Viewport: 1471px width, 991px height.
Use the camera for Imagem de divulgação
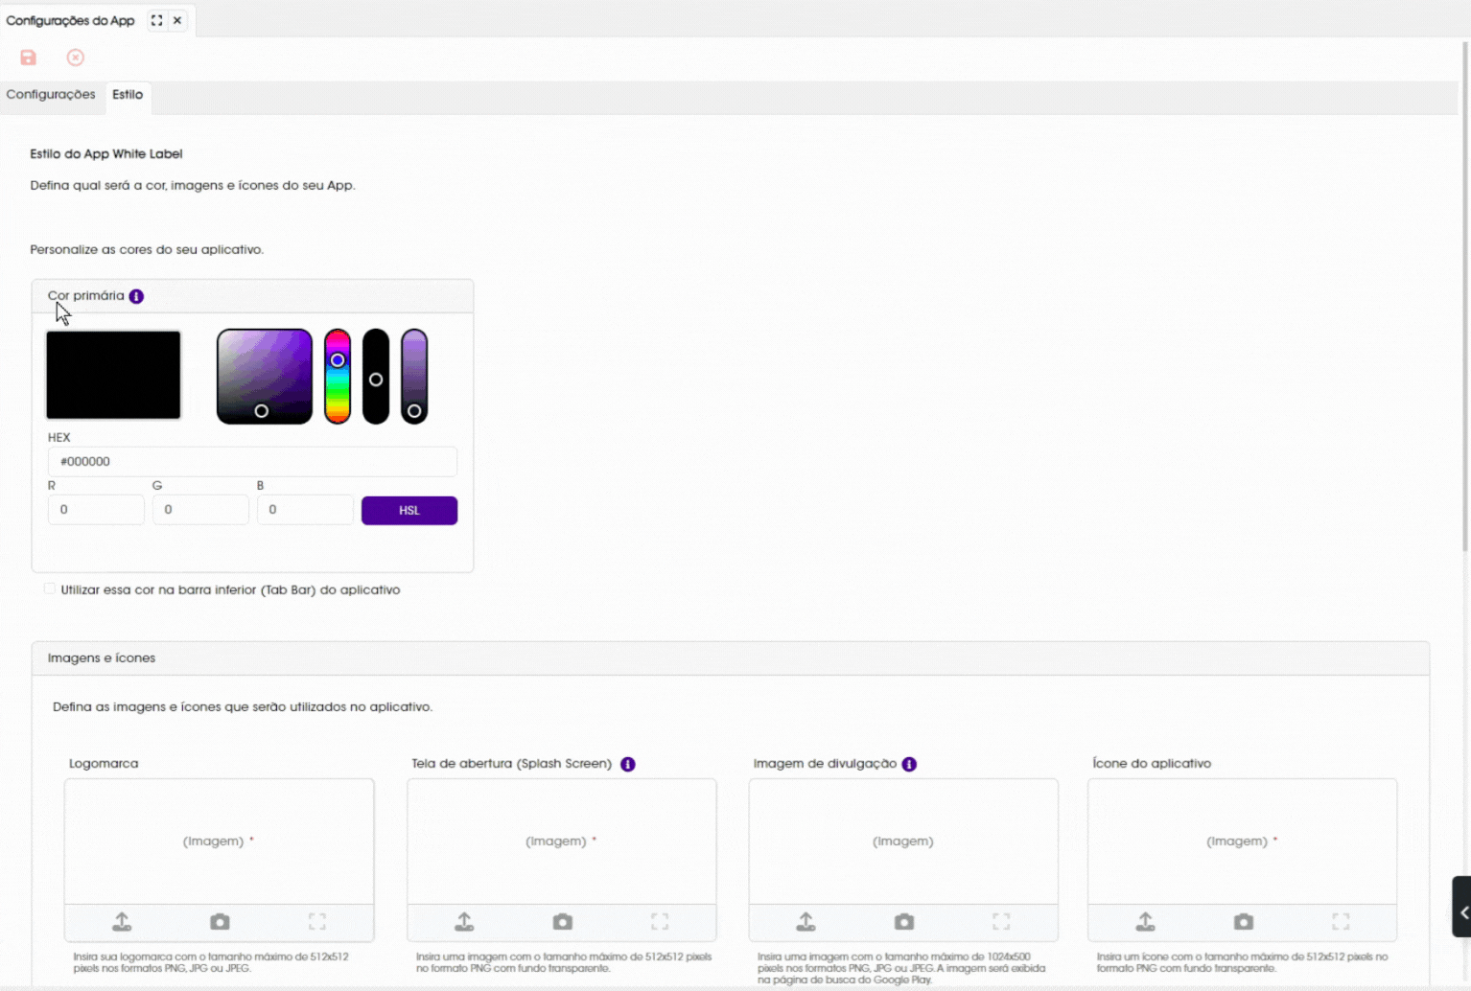pos(904,922)
